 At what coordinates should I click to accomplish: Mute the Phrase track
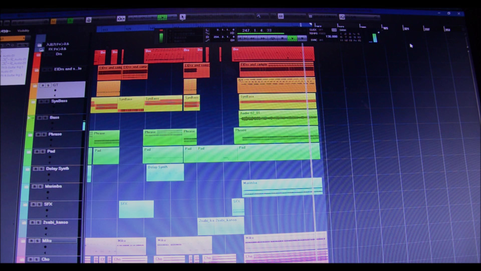pyautogui.click(x=38, y=134)
